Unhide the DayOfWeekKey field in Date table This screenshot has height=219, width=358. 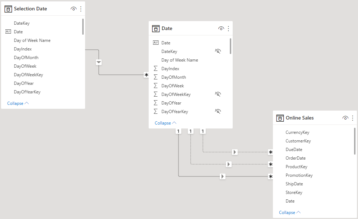click(x=218, y=94)
